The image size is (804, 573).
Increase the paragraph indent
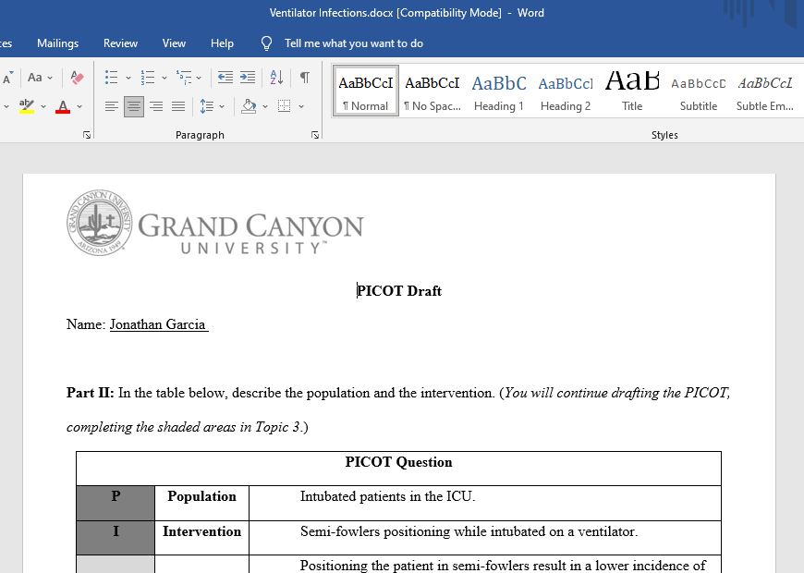[x=248, y=78]
